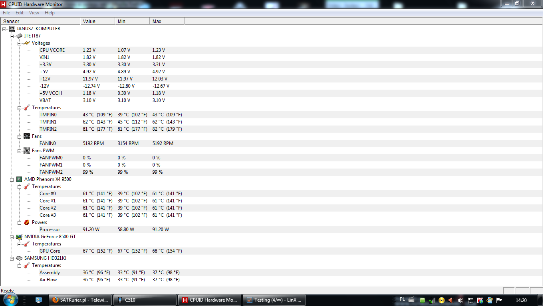Click the gold disc tray icon
552x306 pixels.
coord(441,300)
